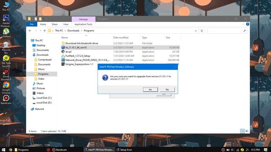Open 360 Total Security desktop shortcut
Viewport: 271px width, 152px height.
(6, 61)
